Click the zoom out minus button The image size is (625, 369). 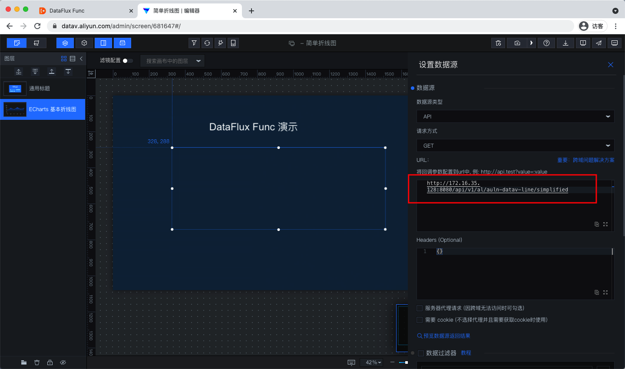coord(392,362)
